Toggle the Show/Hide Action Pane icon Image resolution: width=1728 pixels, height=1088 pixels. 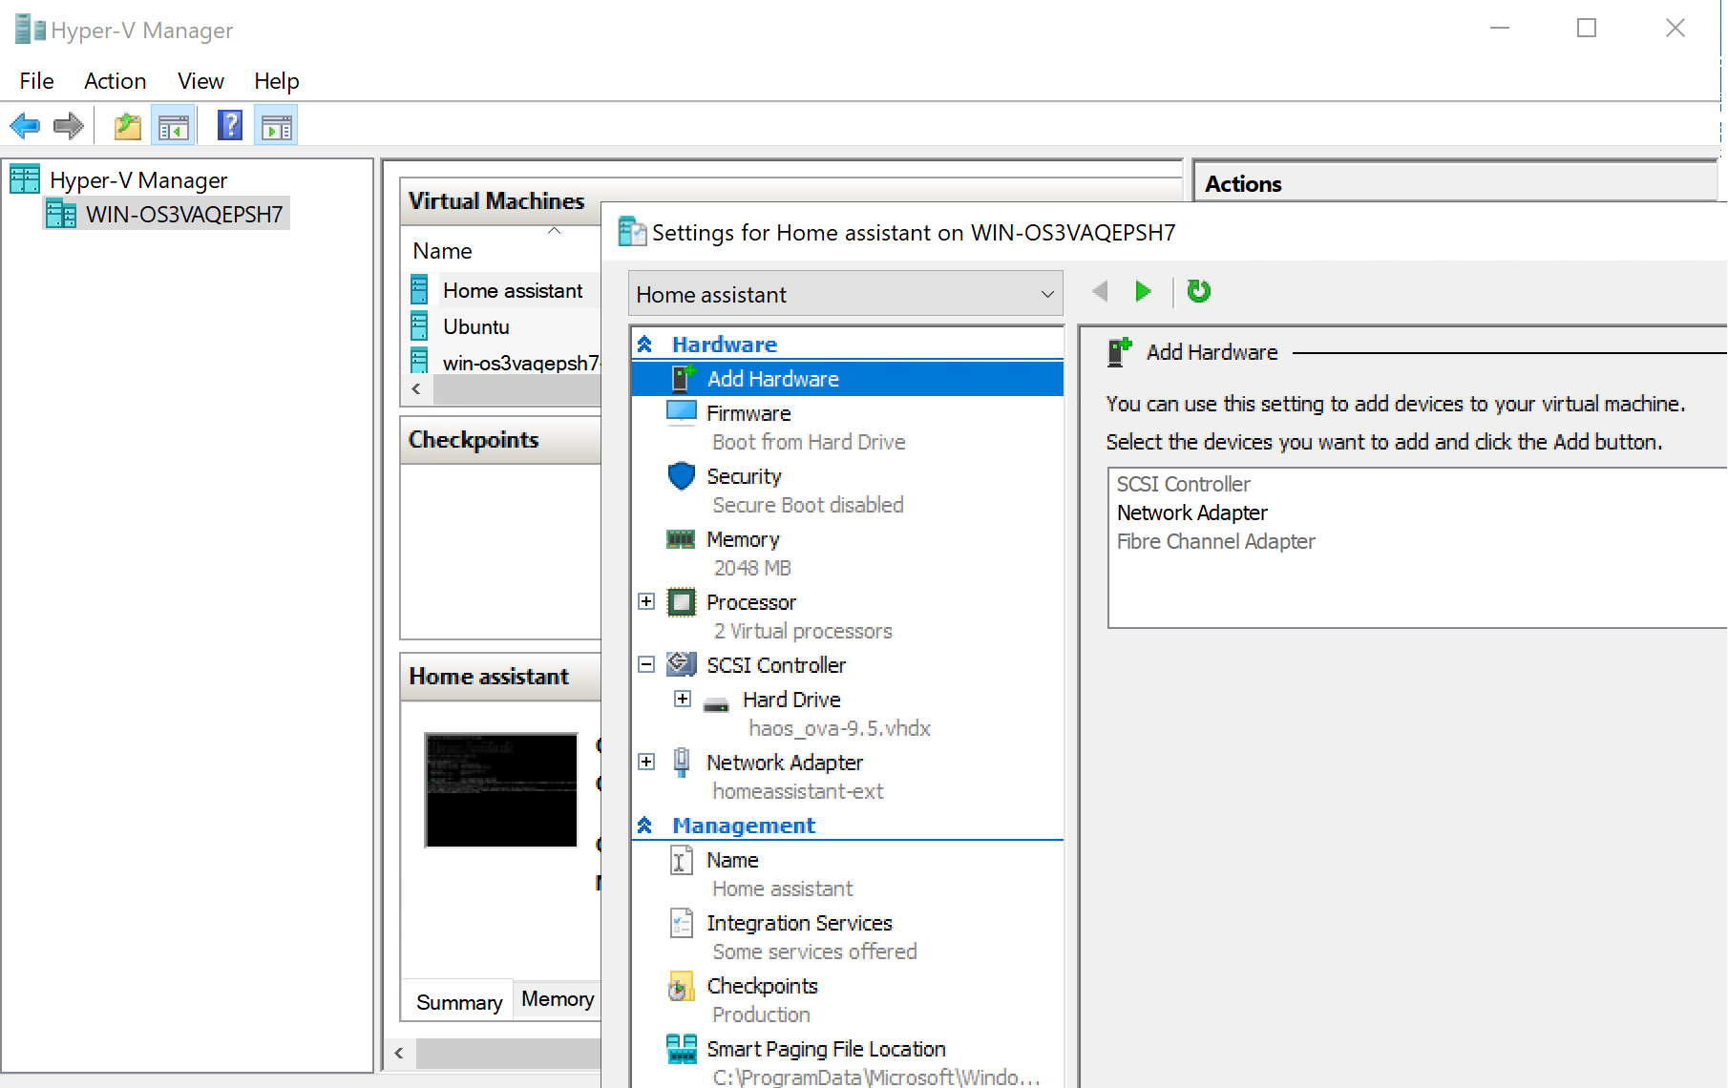pyautogui.click(x=277, y=126)
